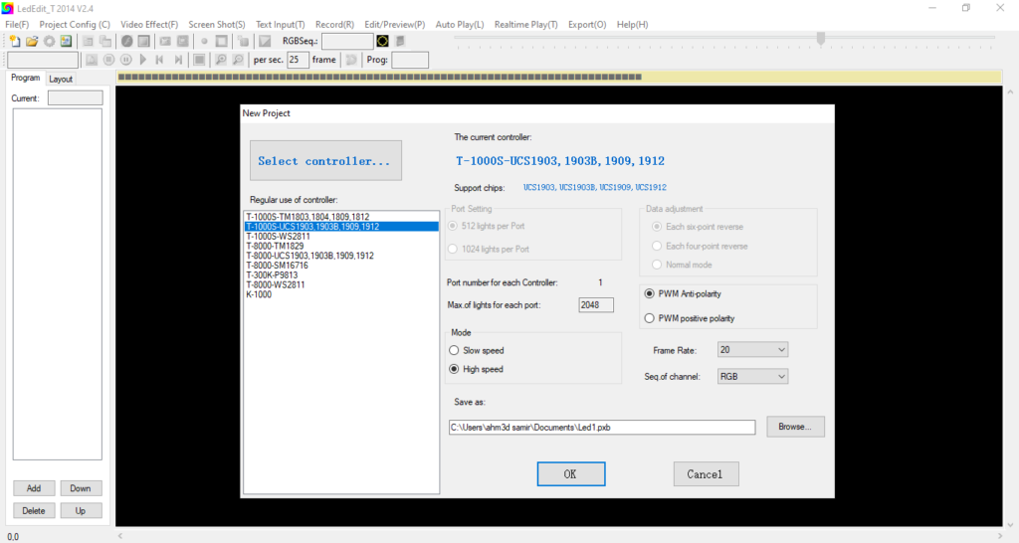Click the Delete button in Program panel

pos(34,510)
